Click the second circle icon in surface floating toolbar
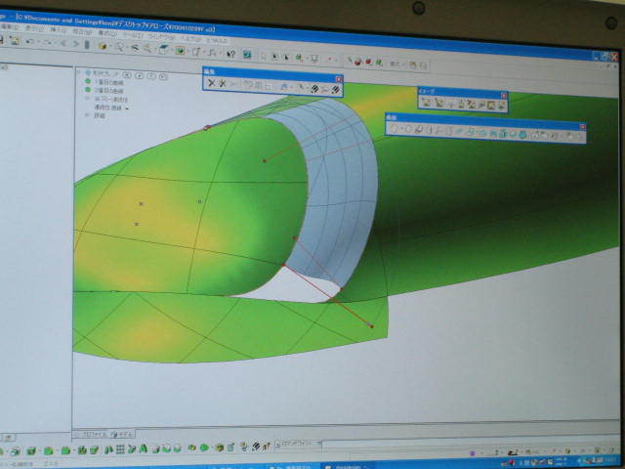Image resolution: width=625 pixels, height=469 pixels. click(408, 129)
